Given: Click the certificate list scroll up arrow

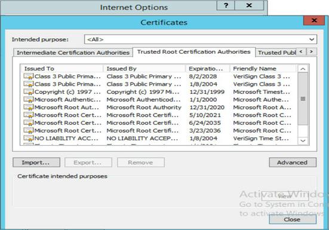Looking at the screenshot, I should point(303,69).
